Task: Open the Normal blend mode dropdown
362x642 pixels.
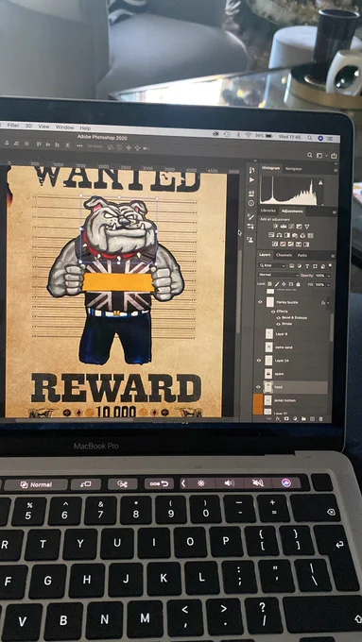Action: point(279,275)
